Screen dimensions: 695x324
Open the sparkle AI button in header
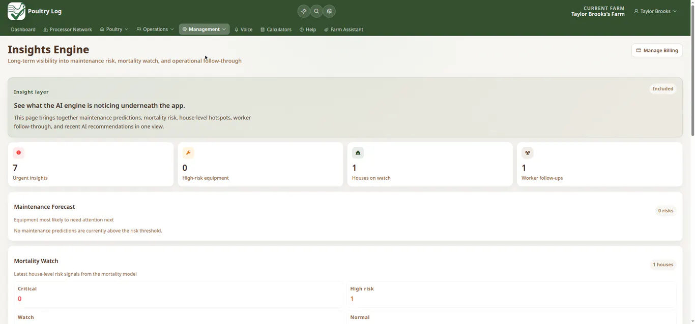coord(304,11)
